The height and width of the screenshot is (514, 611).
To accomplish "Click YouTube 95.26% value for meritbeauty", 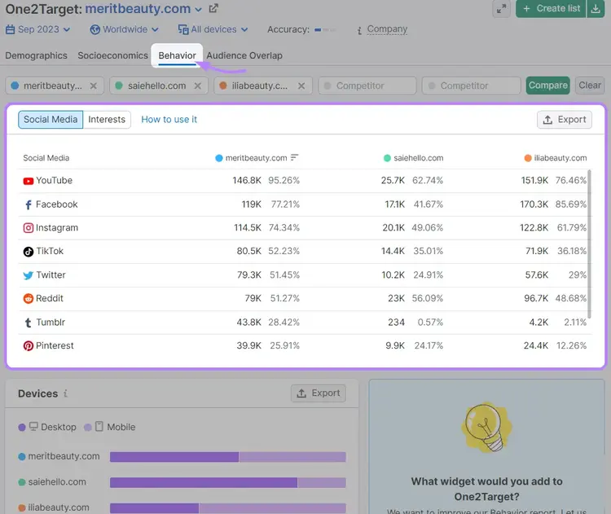I will pos(284,180).
